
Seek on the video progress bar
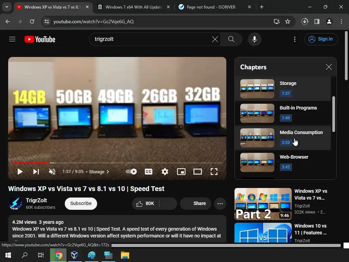pos(117,163)
